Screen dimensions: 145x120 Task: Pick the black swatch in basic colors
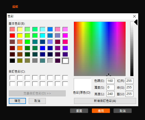12,61
